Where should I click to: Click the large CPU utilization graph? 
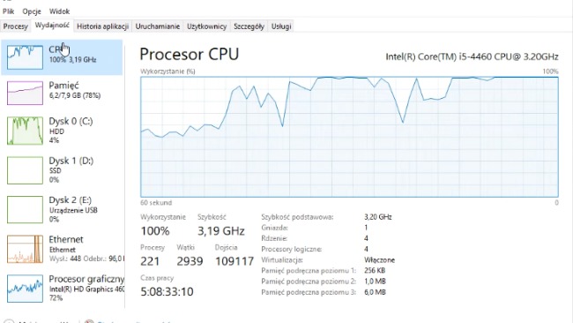[x=349, y=137]
